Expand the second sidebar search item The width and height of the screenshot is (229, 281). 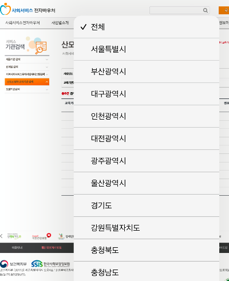pyautogui.click(x=27, y=67)
